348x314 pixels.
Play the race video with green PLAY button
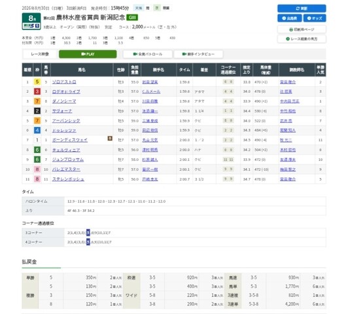point(88,54)
